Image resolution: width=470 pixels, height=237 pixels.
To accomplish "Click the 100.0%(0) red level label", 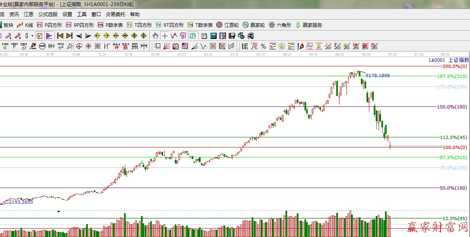I will pos(453,147).
